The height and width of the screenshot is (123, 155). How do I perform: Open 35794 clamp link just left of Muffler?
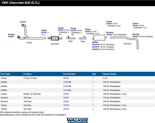pyautogui.click(x=88, y=32)
